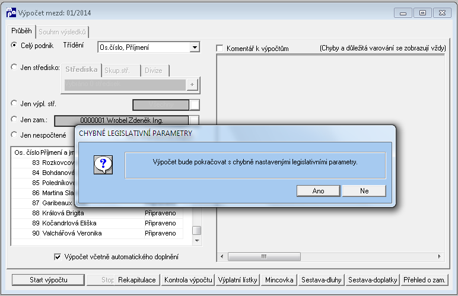Open the Průběh tab
This screenshot has height=296, width=458.
click(x=21, y=31)
